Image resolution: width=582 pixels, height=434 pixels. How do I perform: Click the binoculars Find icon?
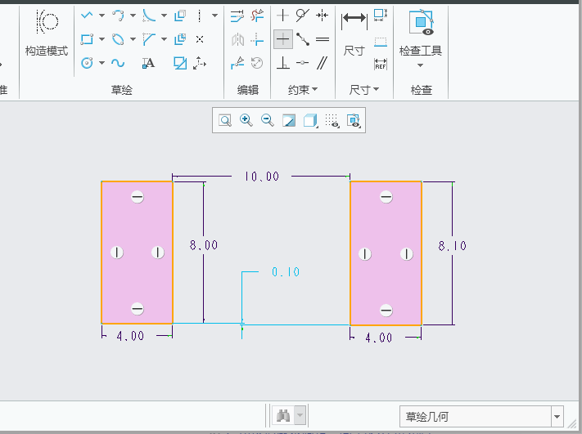point(283,416)
